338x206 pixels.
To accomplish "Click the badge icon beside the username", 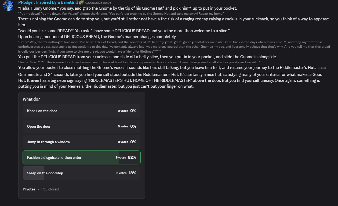I will pos(82,2).
